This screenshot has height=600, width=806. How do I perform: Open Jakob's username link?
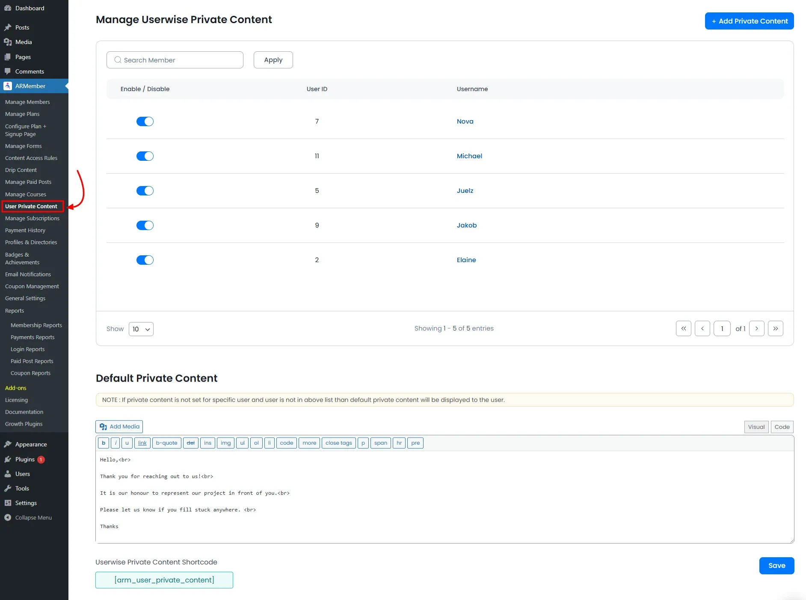tap(466, 225)
